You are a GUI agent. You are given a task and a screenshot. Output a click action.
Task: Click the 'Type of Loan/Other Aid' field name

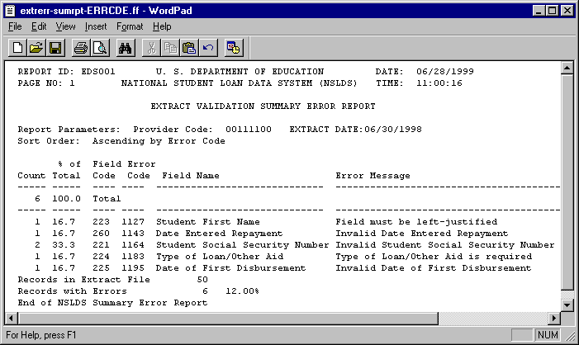pos(220,257)
